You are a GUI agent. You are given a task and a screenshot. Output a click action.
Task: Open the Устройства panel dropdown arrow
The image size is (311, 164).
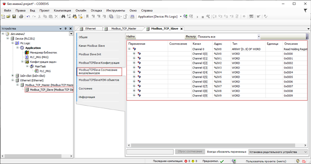pyautogui.click(x=61, y=29)
